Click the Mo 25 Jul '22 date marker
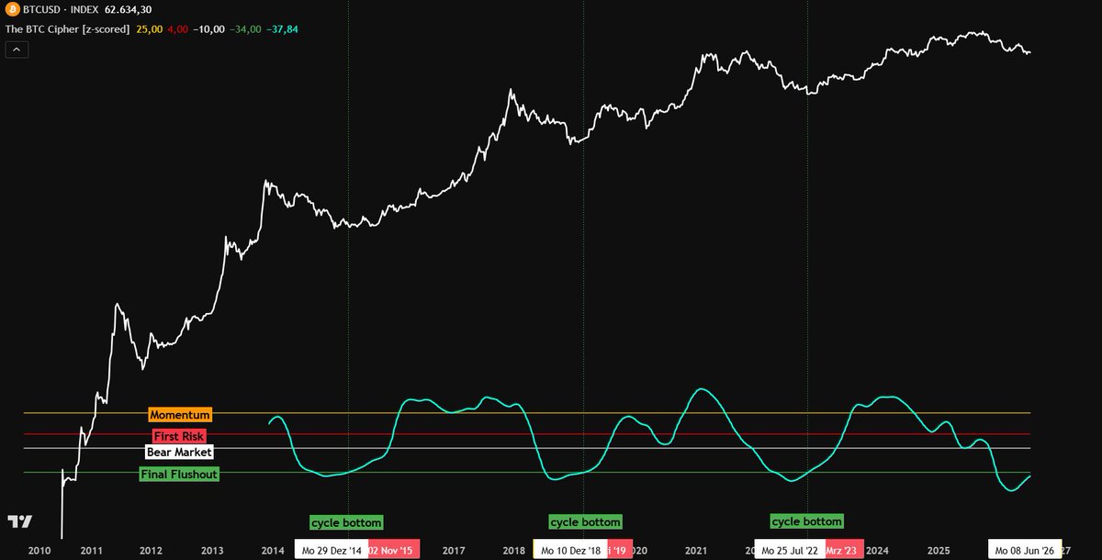Screen dimensions: 1102x560 [790, 550]
